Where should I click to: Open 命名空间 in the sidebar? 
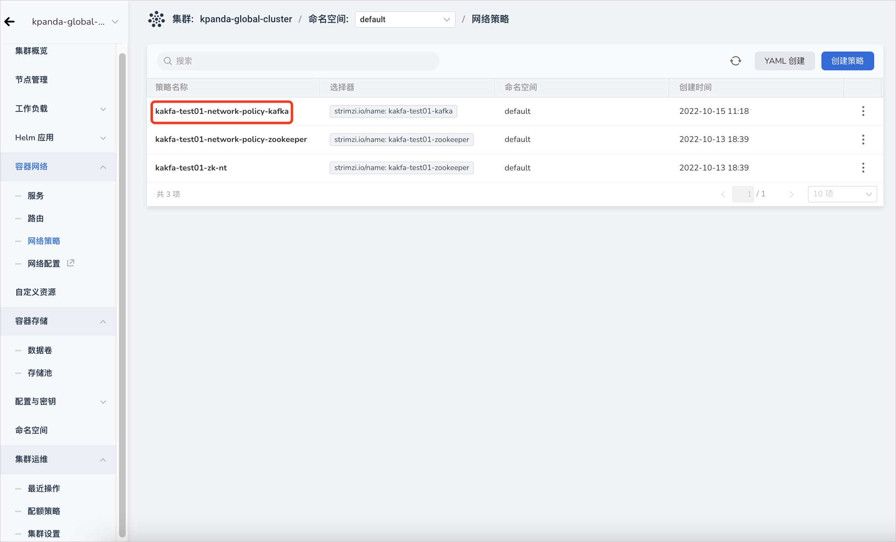31,430
